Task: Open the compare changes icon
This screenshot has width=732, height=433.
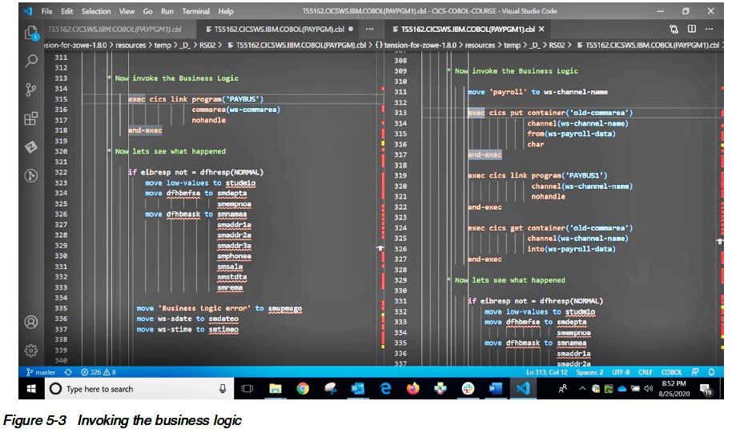Action: pos(674,29)
